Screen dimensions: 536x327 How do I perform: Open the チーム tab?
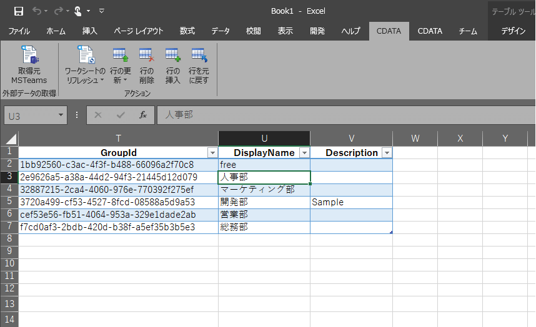click(x=468, y=31)
